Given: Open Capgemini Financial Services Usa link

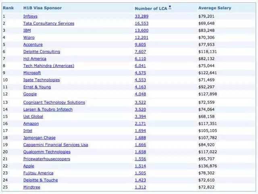Looking at the screenshot, I should 56,145.
